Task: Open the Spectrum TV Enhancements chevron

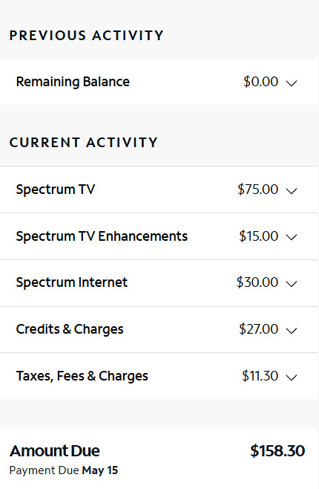Action: [292, 237]
